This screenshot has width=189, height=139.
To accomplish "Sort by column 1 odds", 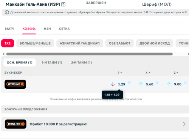I will (x=120, y=73).
